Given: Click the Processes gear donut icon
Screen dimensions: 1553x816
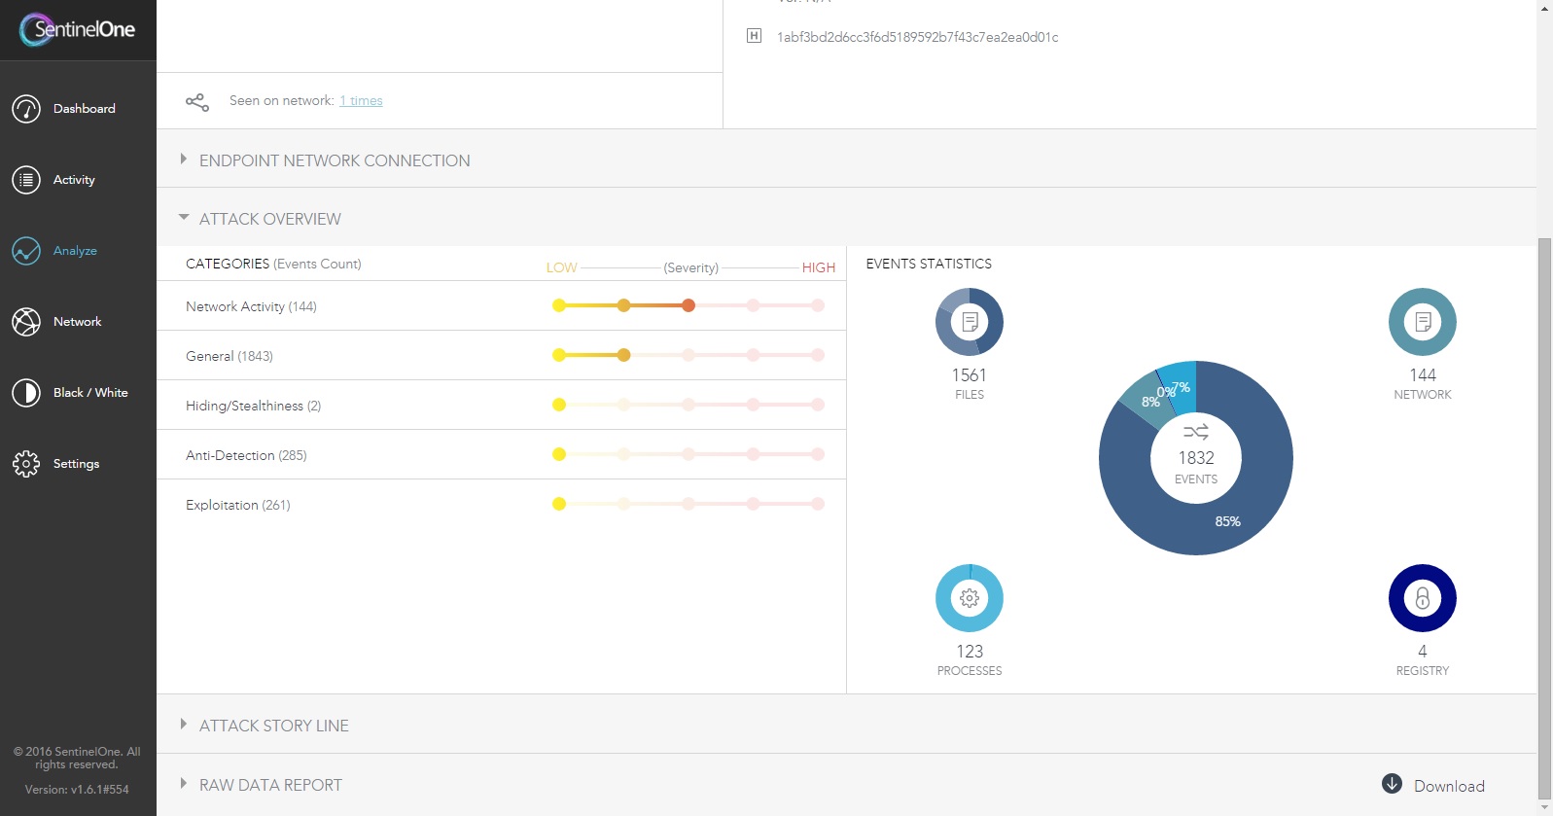Looking at the screenshot, I should 970,598.
